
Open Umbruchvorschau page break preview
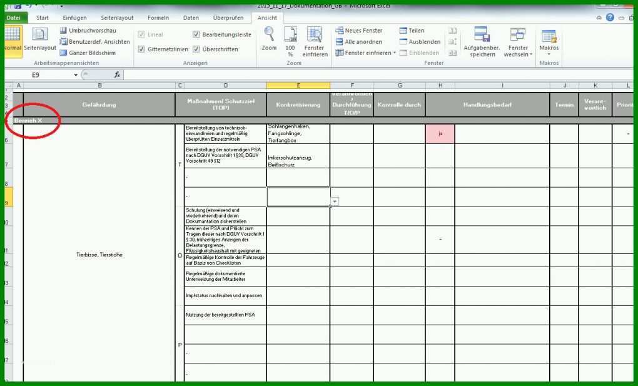[88, 31]
